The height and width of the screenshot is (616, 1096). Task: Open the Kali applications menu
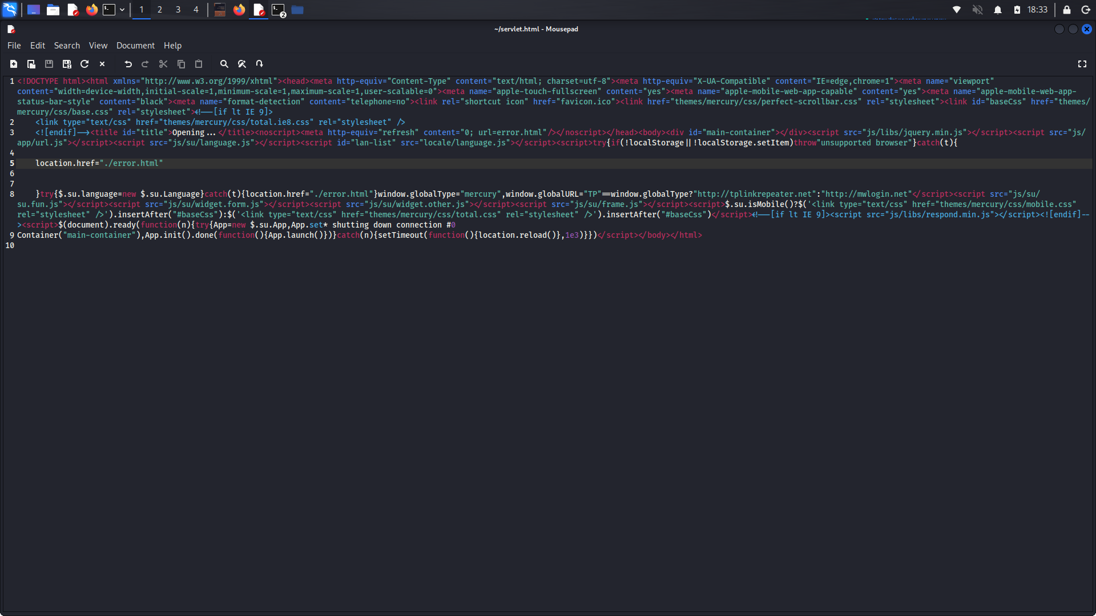pos(10,10)
